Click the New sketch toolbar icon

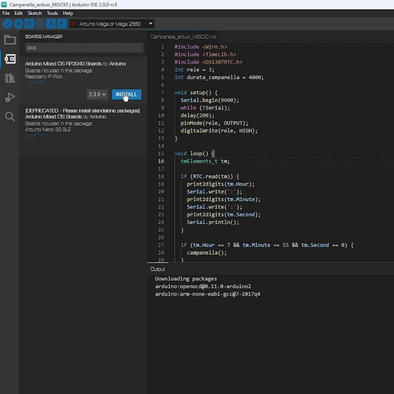point(29,24)
